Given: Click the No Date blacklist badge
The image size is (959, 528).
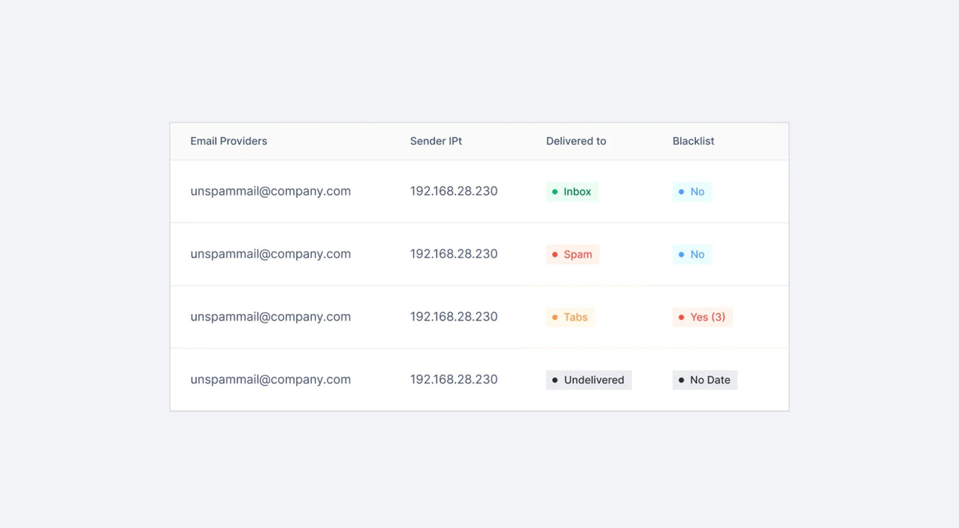Looking at the screenshot, I should 704,380.
